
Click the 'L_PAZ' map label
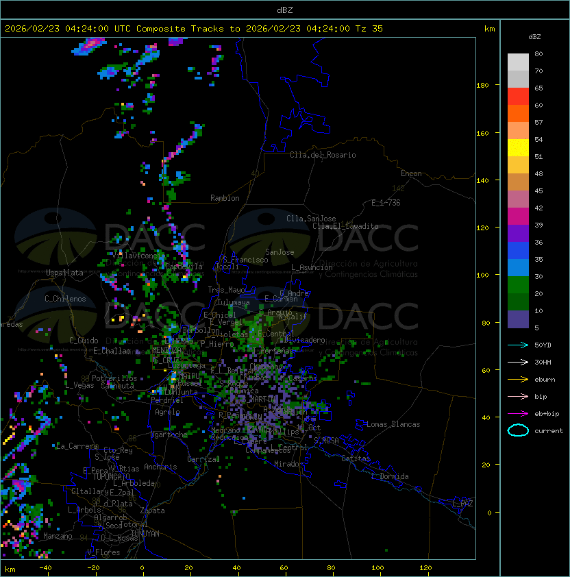point(462,504)
